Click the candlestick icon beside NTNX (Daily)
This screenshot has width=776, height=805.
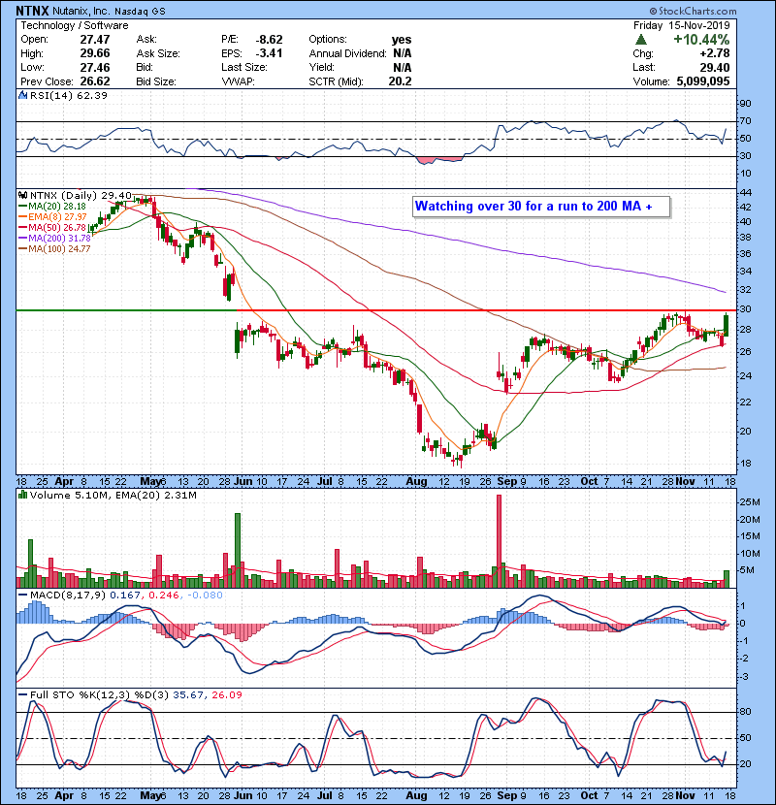(x=22, y=195)
